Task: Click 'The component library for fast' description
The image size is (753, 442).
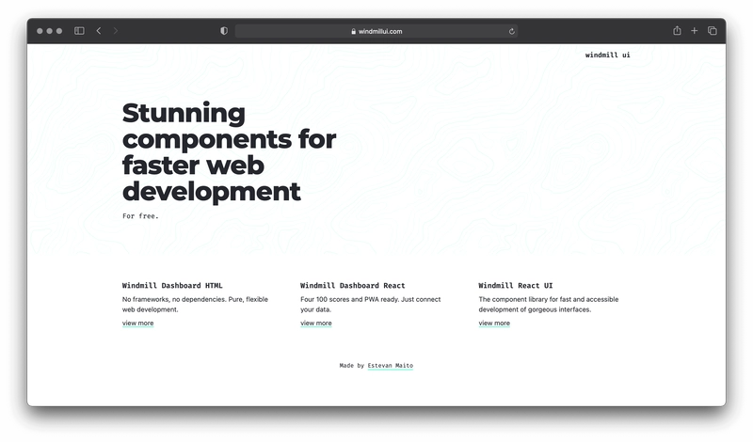Action: point(549,305)
